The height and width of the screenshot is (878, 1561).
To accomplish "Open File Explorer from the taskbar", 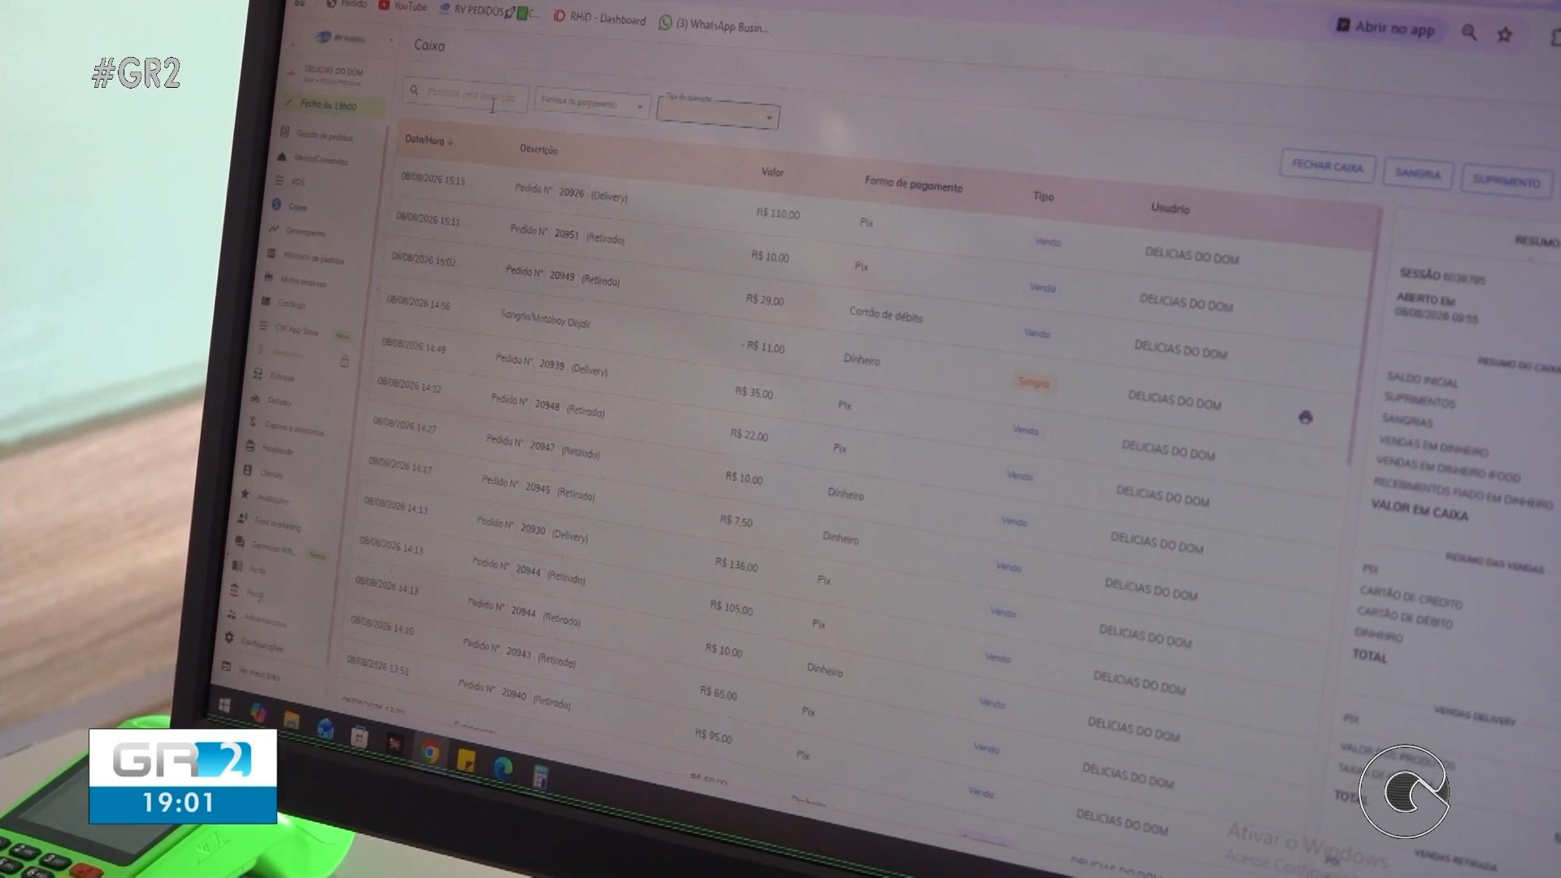I will point(291,720).
